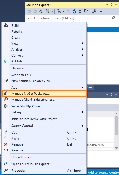Screen dimensions: 119x175
Task: Click the Search Solution Explorer input field
Action: tap(68, 18)
